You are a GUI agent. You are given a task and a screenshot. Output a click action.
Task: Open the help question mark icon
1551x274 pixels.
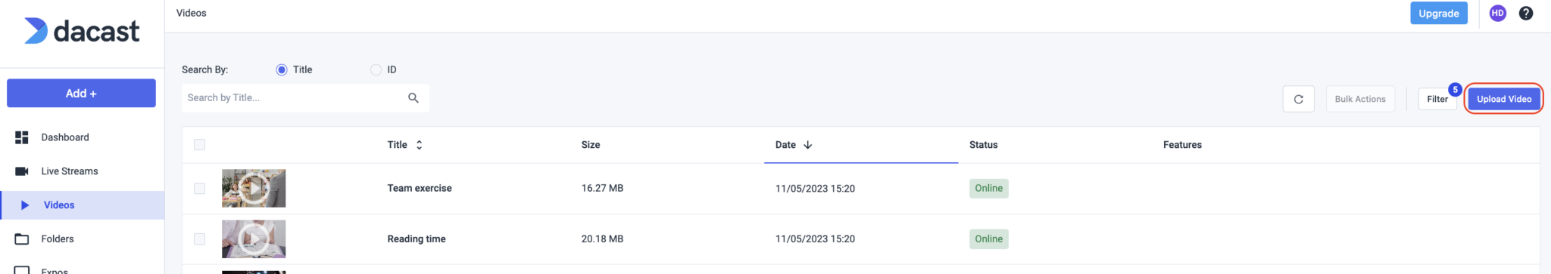pyautogui.click(x=1526, y=13)
